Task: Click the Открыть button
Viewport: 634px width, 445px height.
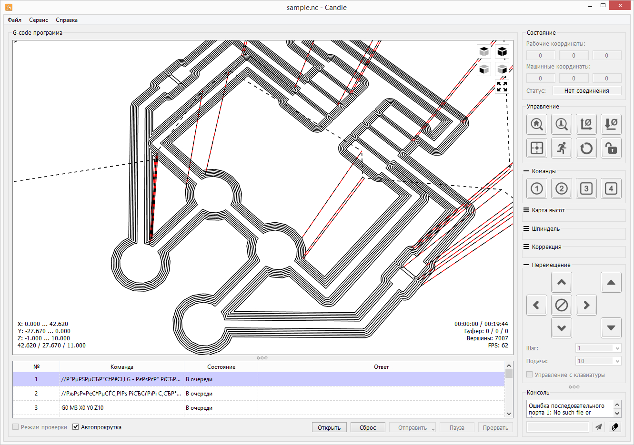Action: (x=329, y=427)
